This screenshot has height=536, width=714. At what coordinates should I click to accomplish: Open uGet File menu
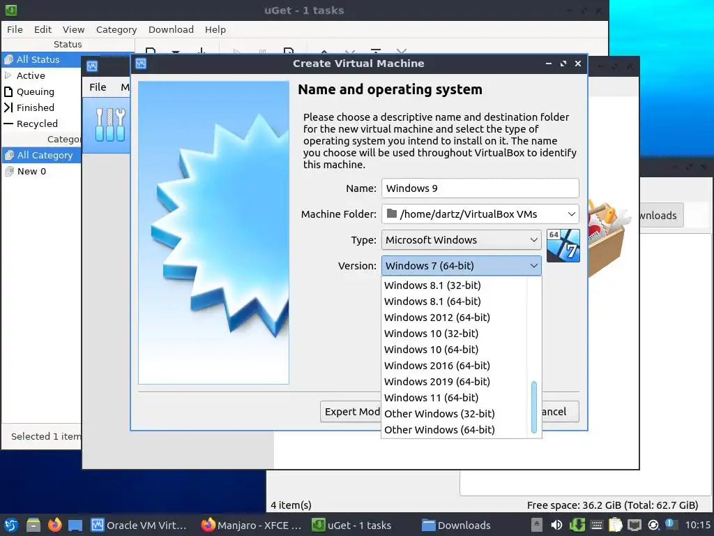[15, 29]
